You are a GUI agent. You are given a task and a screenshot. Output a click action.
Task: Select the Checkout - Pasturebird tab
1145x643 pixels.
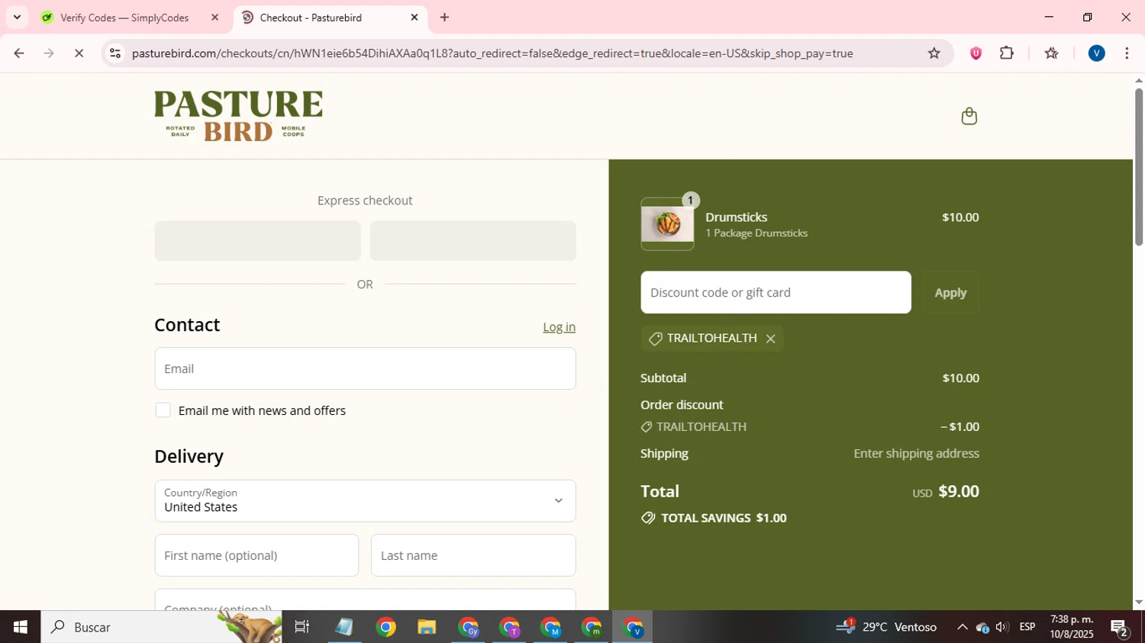311,18
